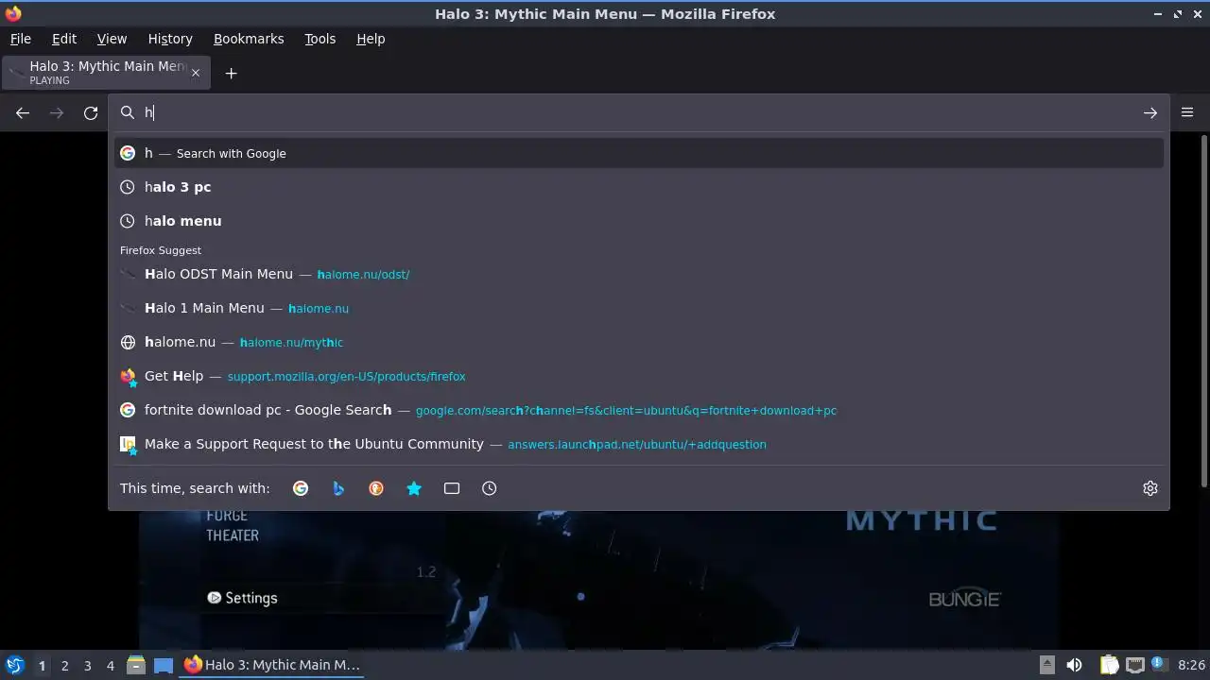Open the Help menu
This screenshot has height=680, width=1210.
371,39
